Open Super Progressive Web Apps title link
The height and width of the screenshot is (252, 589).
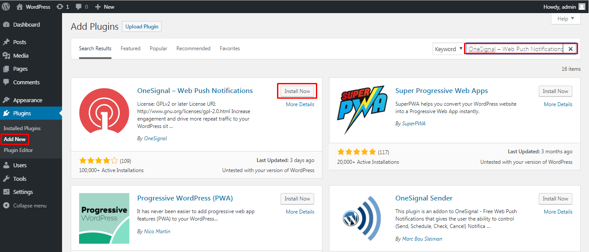[x=442, y=91]
